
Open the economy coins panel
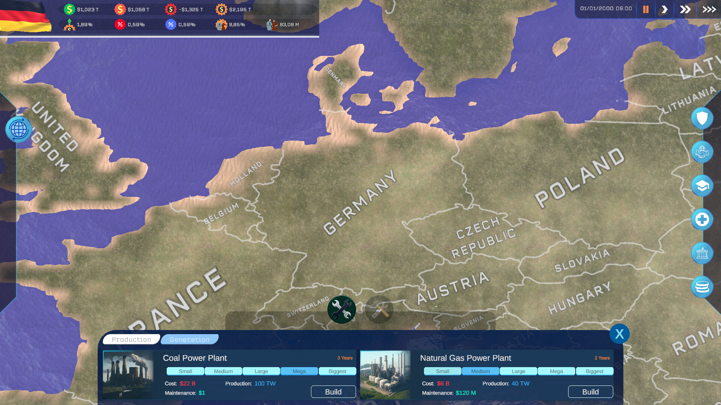pos(702,287)
